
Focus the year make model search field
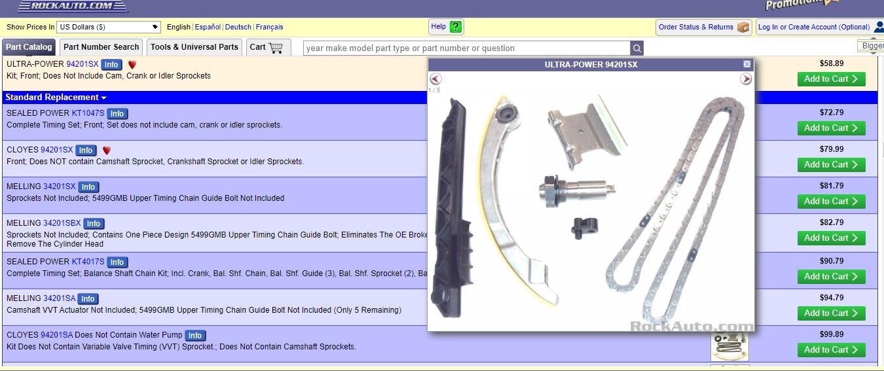tap(466, 48)
